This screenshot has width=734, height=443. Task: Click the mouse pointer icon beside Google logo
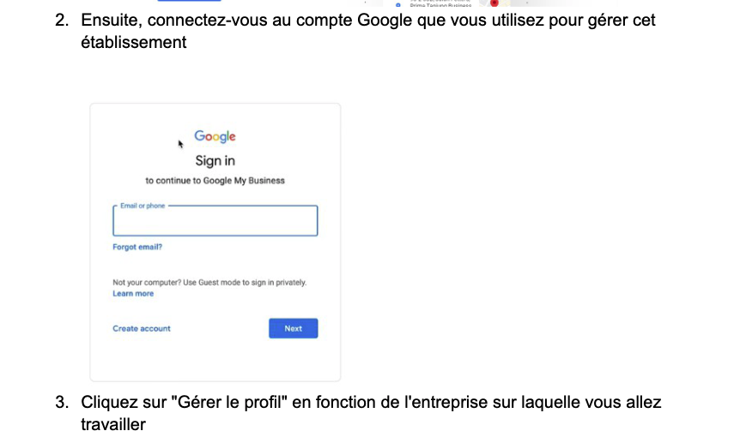coord(180,144)
